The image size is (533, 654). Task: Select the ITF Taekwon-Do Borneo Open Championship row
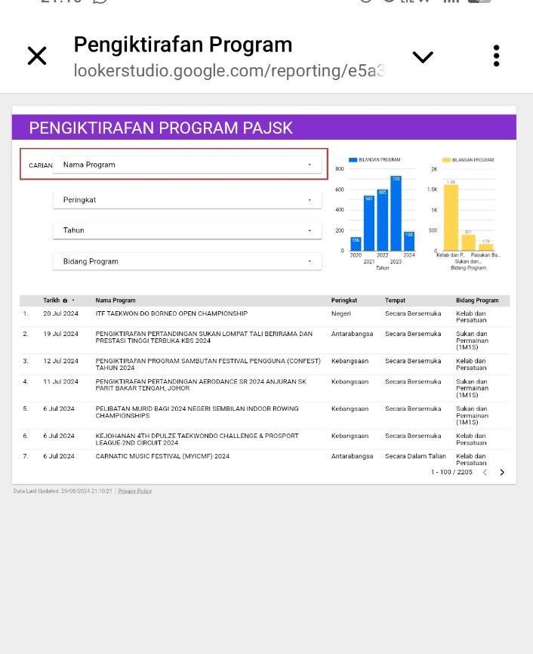click(x=171, y=313)
